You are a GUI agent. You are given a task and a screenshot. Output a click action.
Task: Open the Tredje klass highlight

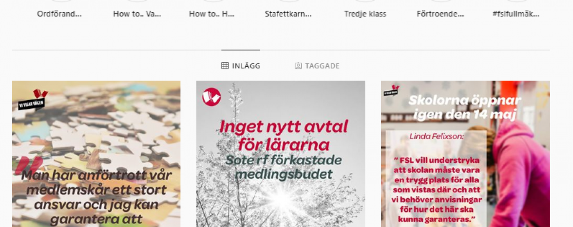[365, 14]
